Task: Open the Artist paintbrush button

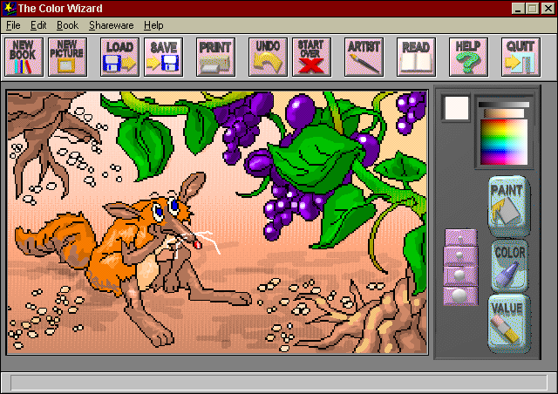Action: 364,57
